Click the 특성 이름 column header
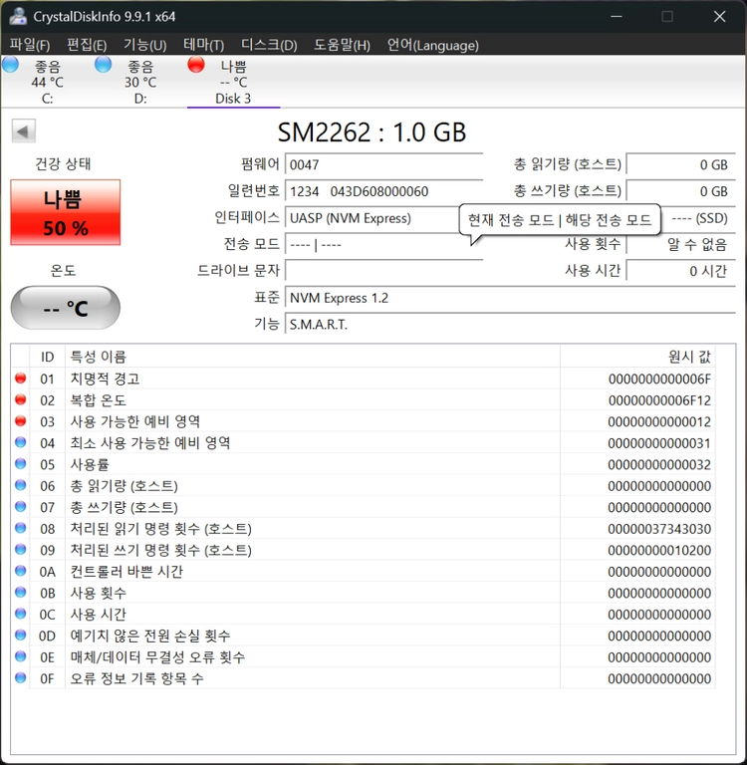This screenshot has height=765, width=747. tap(313, 357)
